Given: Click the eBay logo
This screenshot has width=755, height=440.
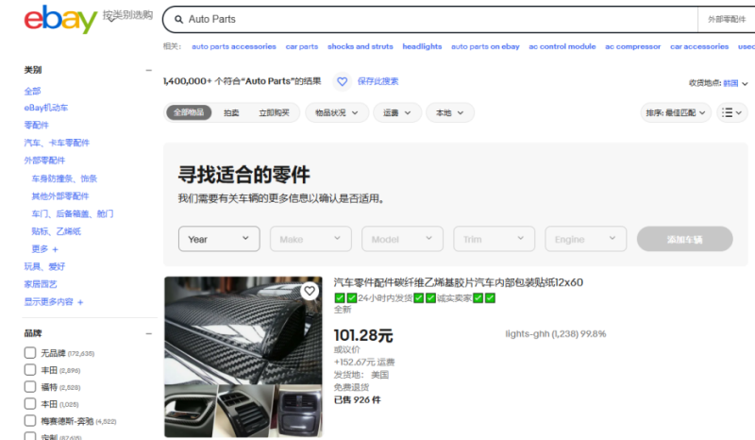Looking at the screenshot, I should click(60, 19).
